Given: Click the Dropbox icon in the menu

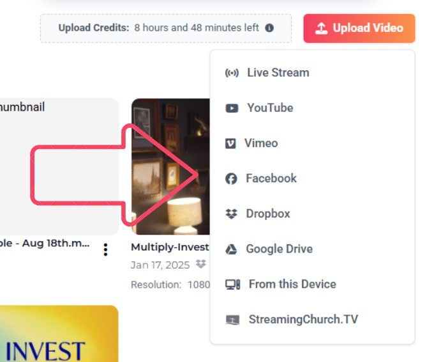Looking at the screenshot, I should point(231,214).
